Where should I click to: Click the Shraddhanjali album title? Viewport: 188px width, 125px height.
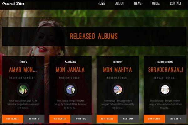point(165,69)
